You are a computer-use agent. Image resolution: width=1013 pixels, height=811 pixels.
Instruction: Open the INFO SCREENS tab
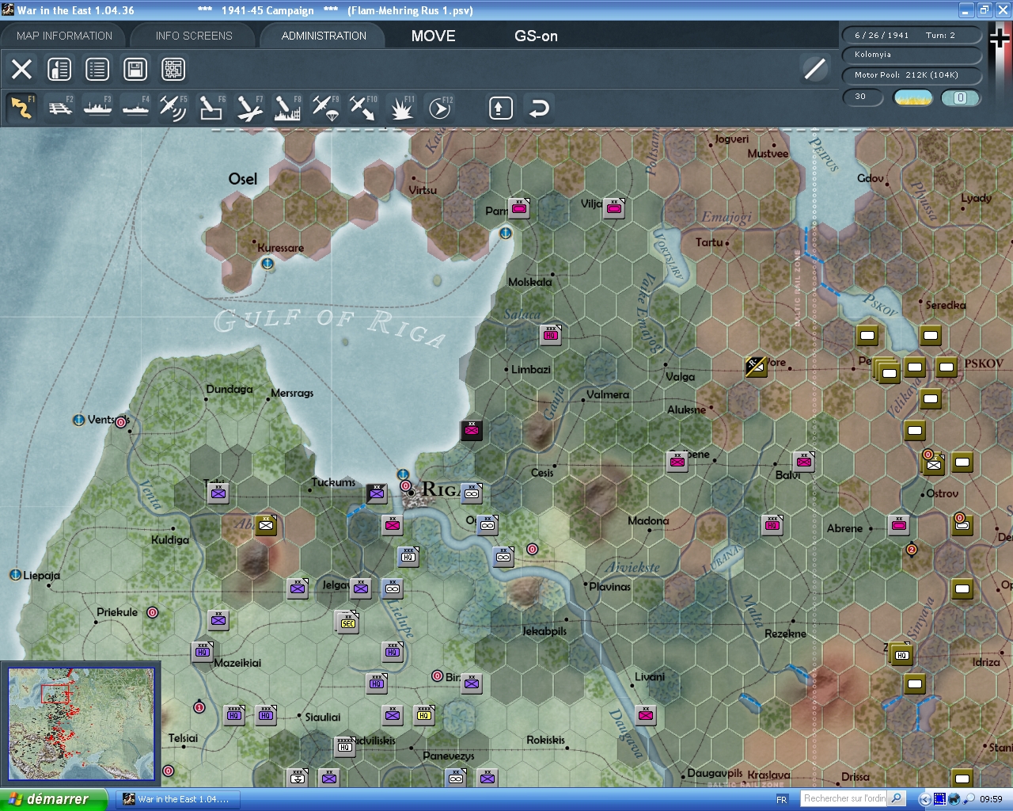194,36
